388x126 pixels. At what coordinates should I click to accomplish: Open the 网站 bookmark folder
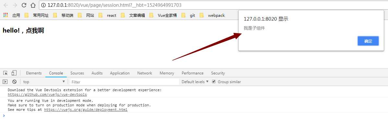point(86,15)
